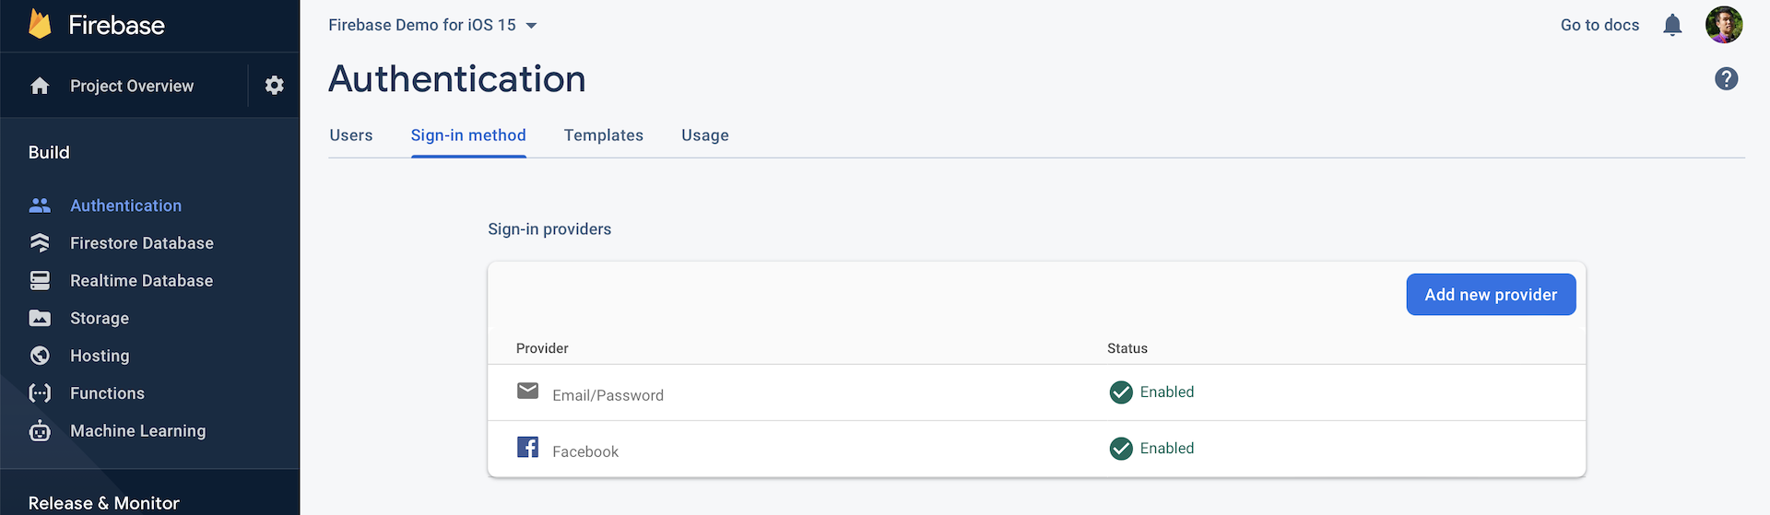The height and width of the screenshot is (515, 1770).
Task: Click the Firebase logo icon
Action: (40, 25)
